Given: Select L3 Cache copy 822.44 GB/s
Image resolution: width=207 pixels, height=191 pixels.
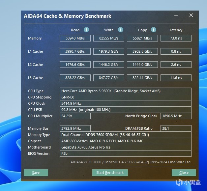Looking at the screenshot, I should pos(142,78).
